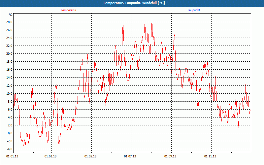Select the 8,0 y-axis label
Image resolution: width=264 pixels, height=165 pixels.
[10, 101]
